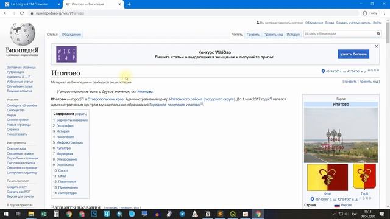Open the Ипатово city entrance photo

click(341, 135)
